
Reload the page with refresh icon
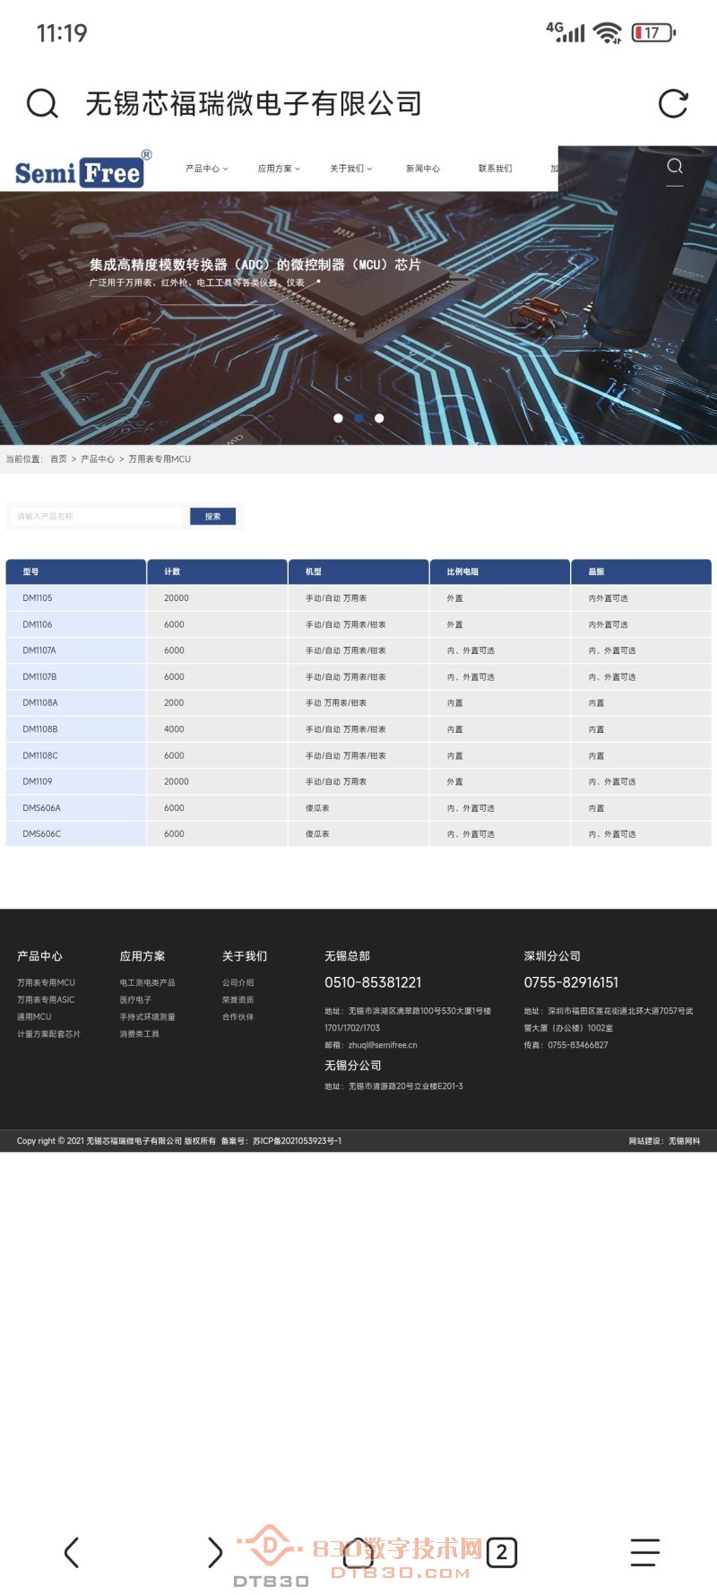(673, 104)
